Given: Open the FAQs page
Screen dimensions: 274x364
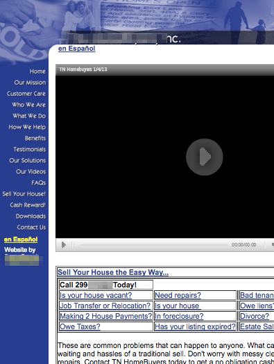Looking at the screenshot, I should pyautogui.click(x=39, y=183).
